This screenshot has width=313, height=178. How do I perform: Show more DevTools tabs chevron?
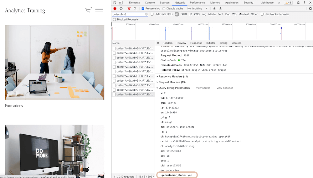coord(279,3)
